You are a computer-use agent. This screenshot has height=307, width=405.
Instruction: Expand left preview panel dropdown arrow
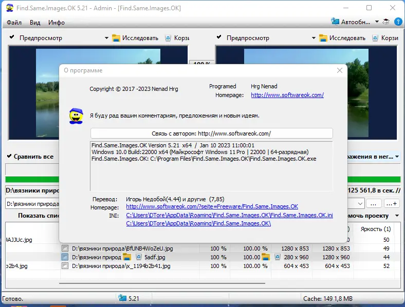pos(106,38)
